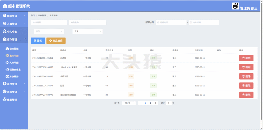Click the 个人中心 sidebar icon
263x130 pixels.
pyautogui.click(x=5, y=31)
